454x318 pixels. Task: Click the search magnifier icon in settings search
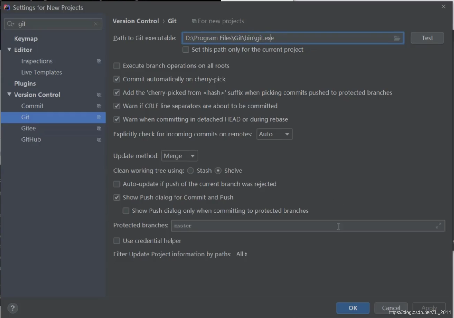[10, 24]
